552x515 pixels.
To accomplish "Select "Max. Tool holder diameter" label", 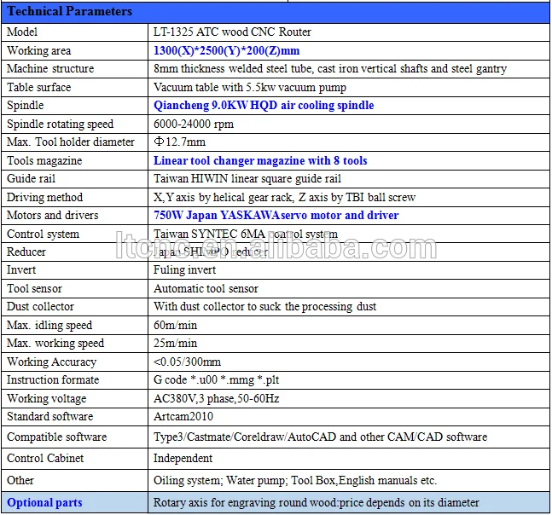I will coord(71,142).
